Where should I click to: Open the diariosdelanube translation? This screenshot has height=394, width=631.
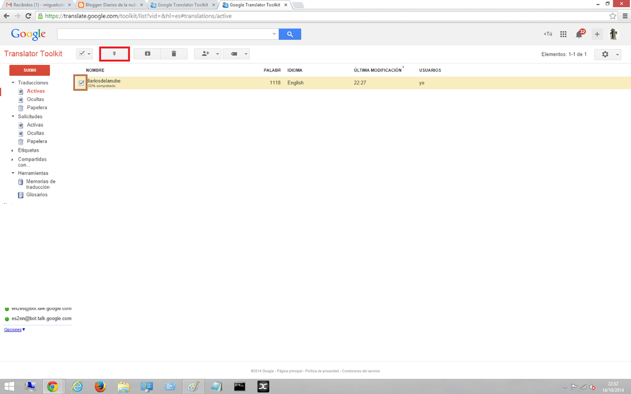104,81
